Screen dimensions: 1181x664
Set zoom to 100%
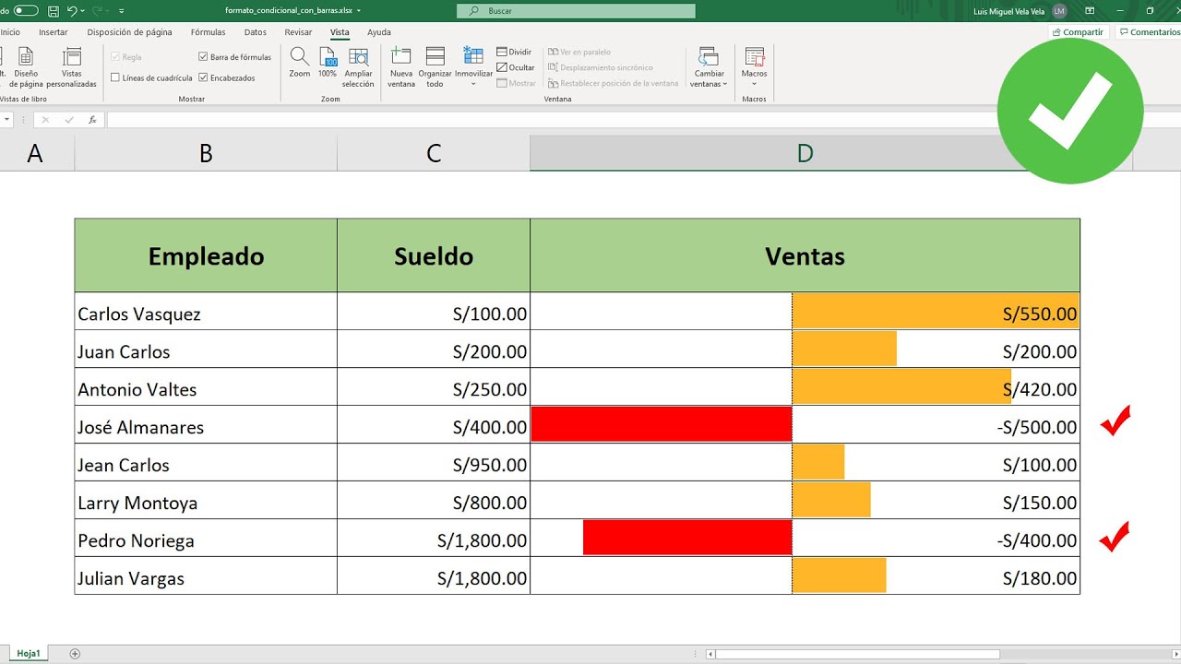point(328,63)
